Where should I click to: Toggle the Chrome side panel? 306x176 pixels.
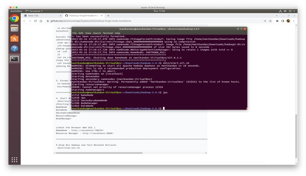tap(283, 21)
